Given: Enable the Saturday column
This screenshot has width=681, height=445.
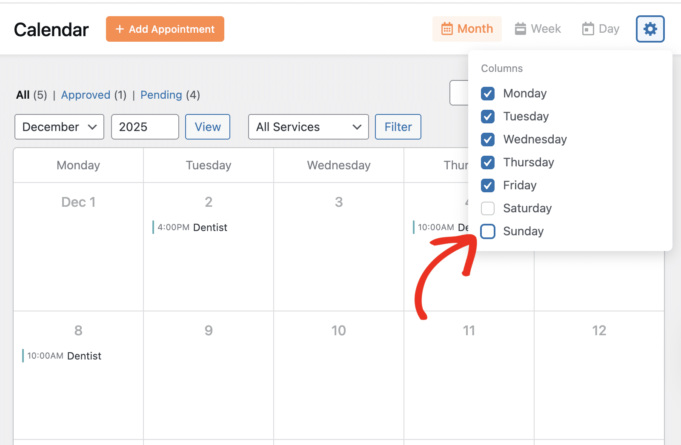Looking at the screenshot, I should click(x=488, y=208).
